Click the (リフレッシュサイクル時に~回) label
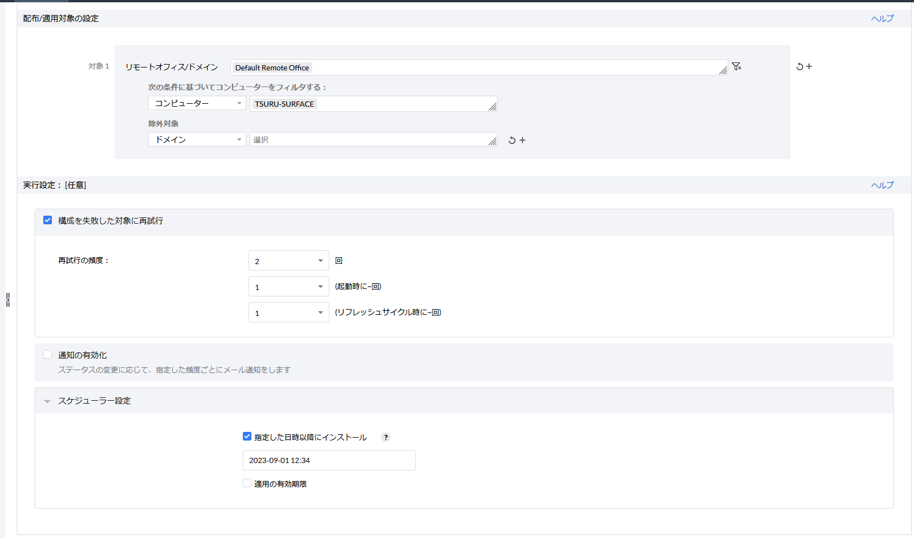The image size is (914, 538). pos(388,313)
